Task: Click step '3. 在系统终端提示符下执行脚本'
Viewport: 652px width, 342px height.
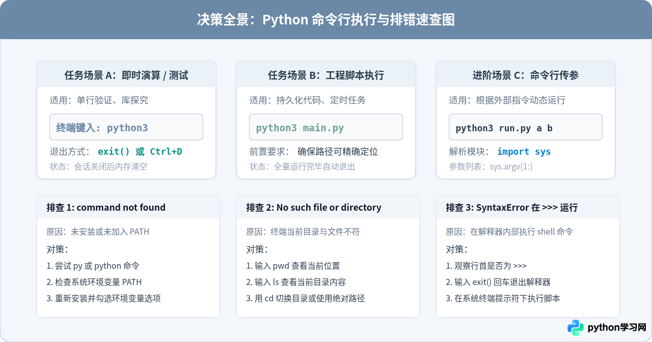Action: [x=503, y=298]
